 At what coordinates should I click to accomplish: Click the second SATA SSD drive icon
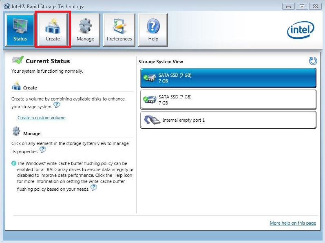(x=150, y=100)
